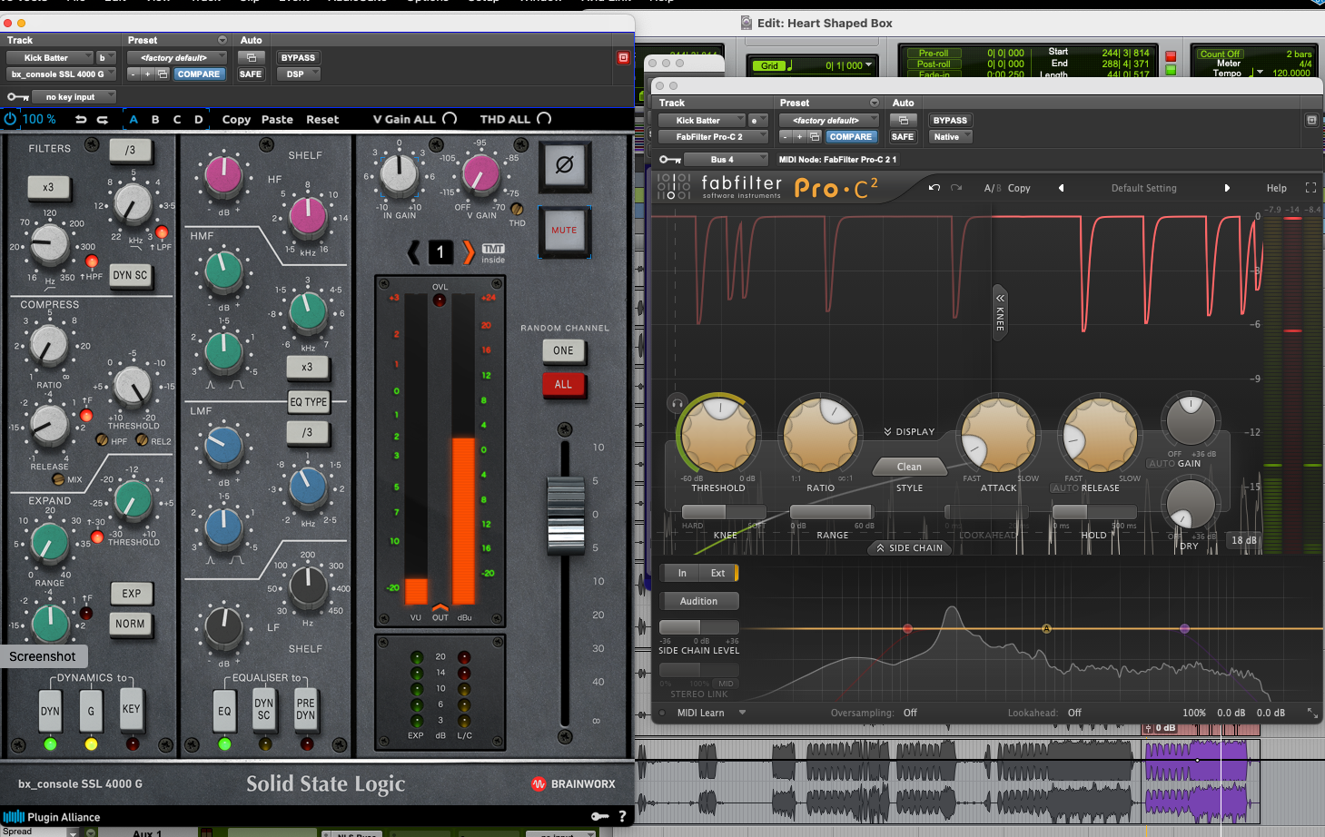Toggle the EQ TYPE button
The image size is (1325, 837).
309,402
